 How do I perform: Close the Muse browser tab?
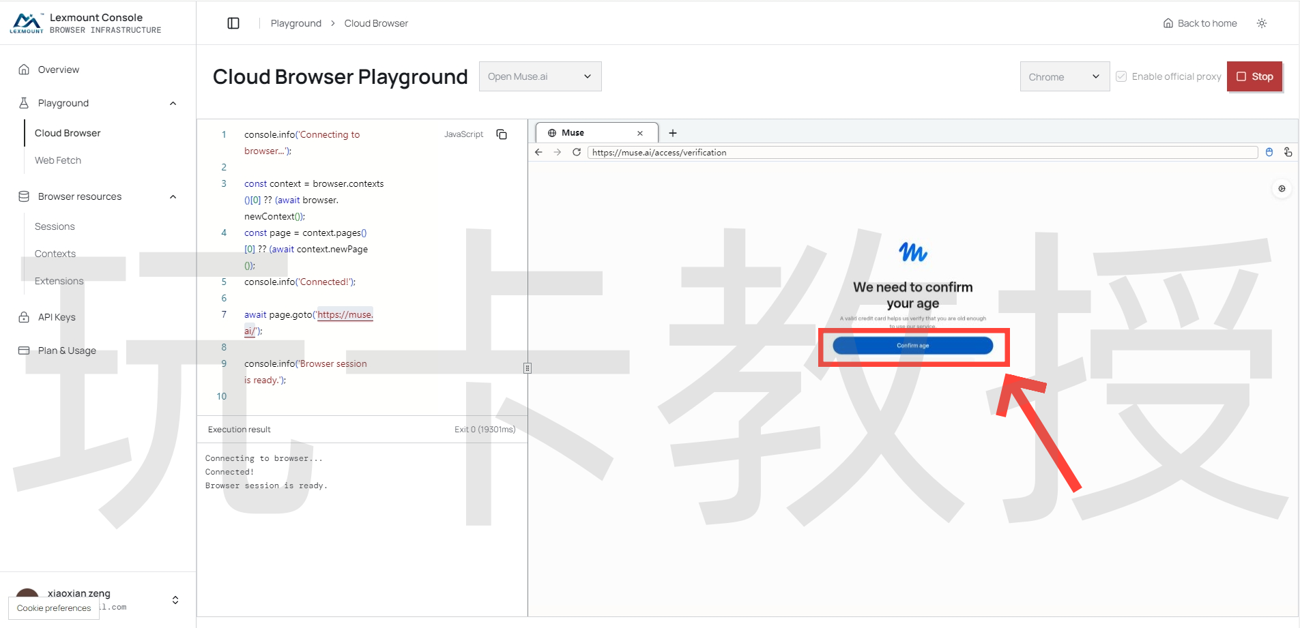640,133
